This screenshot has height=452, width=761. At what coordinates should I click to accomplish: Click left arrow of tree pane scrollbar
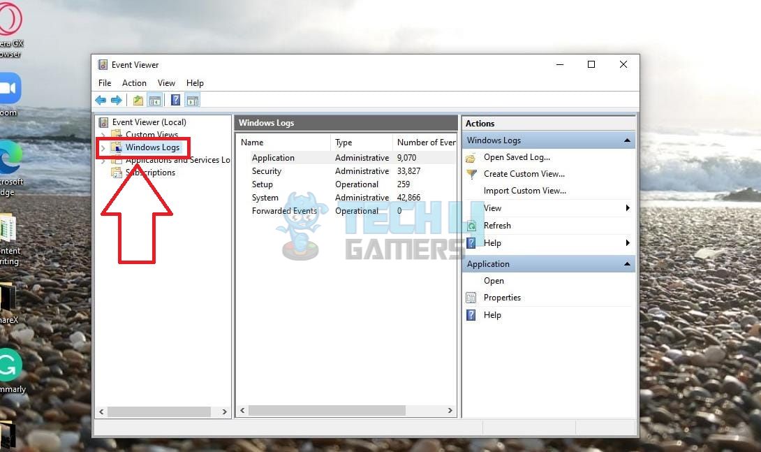[x=101, y=411]
